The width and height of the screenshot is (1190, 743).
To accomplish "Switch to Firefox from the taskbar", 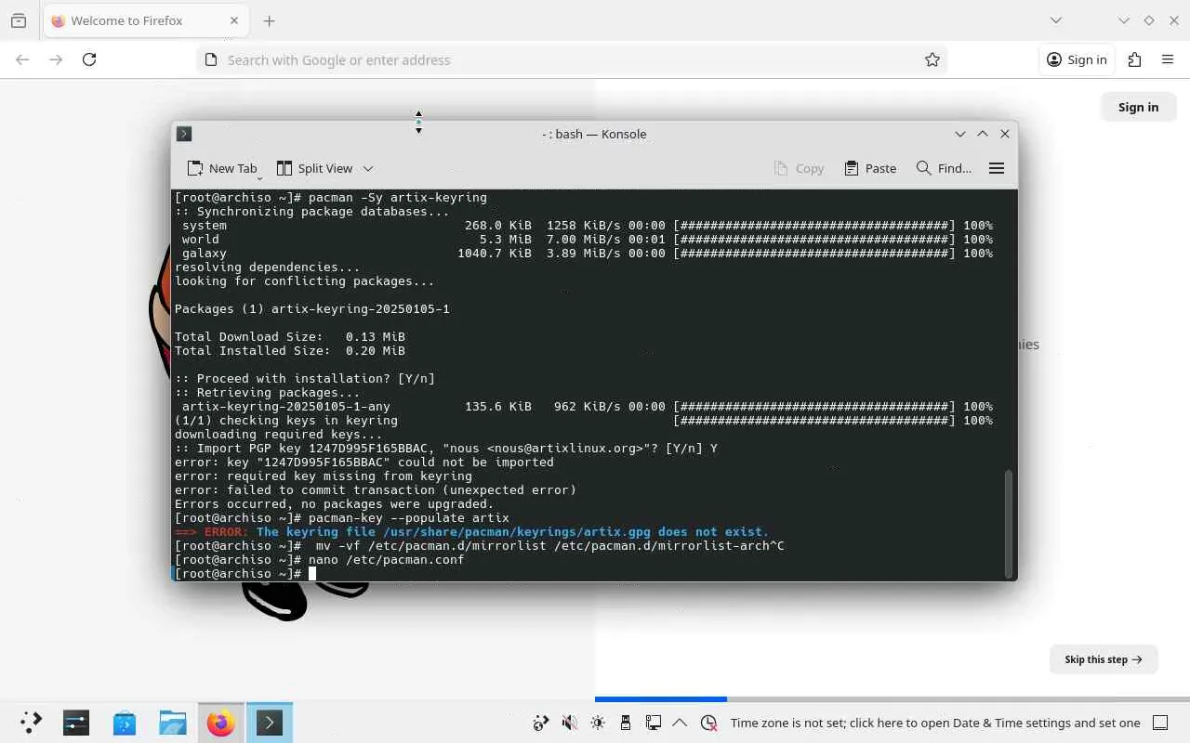I will click(221, 723).
